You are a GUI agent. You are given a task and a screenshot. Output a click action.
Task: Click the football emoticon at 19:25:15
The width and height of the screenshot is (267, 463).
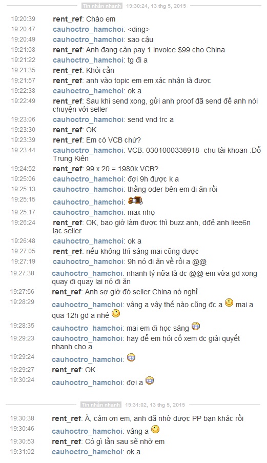[x=136, y=201]
